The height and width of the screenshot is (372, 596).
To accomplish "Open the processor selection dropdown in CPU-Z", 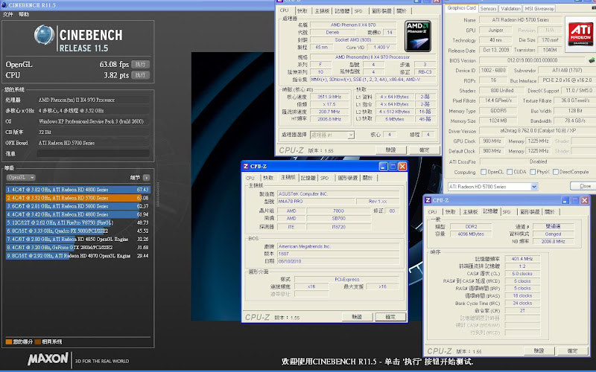I will click(x=332, y=135).
